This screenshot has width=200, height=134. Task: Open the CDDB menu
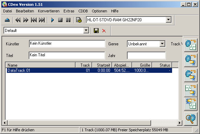point(83,11)
